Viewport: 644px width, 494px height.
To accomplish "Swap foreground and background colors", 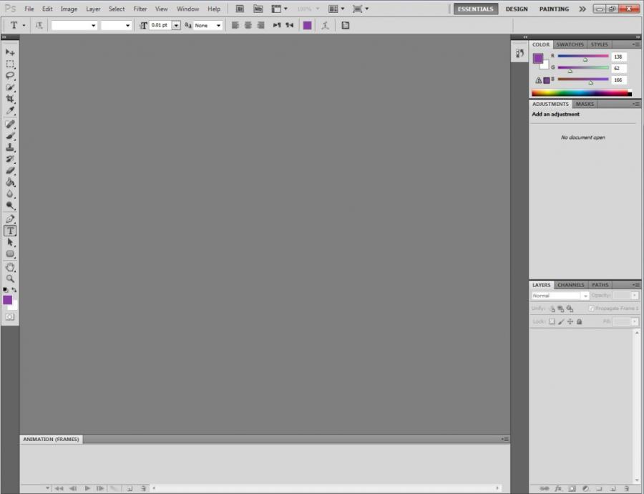I will [x=14, y=290].
